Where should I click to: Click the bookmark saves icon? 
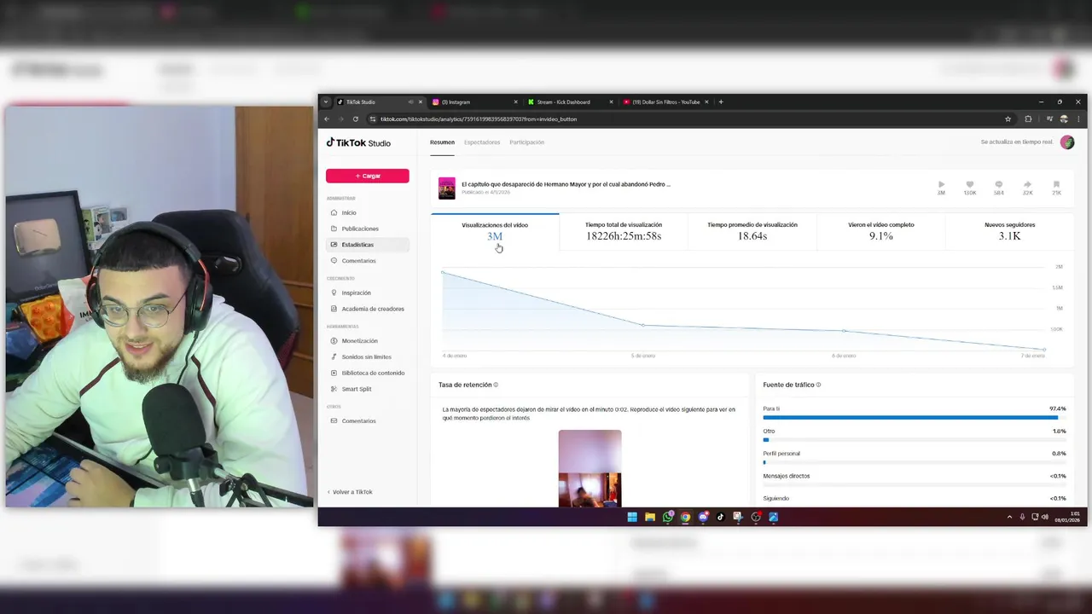(x=1056, y=184)
